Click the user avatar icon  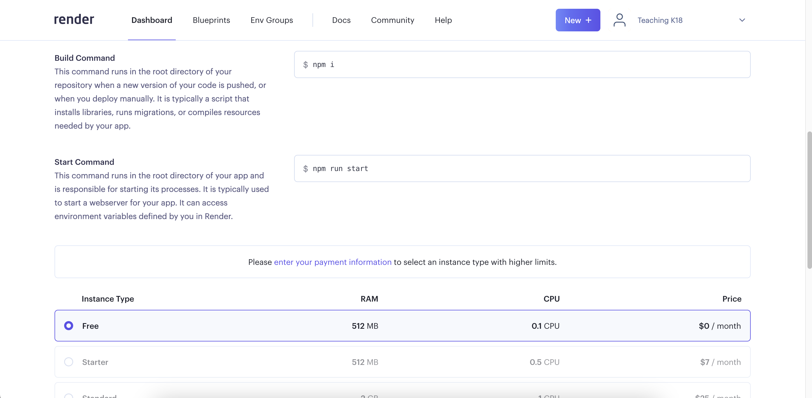[x=619, y=20]
